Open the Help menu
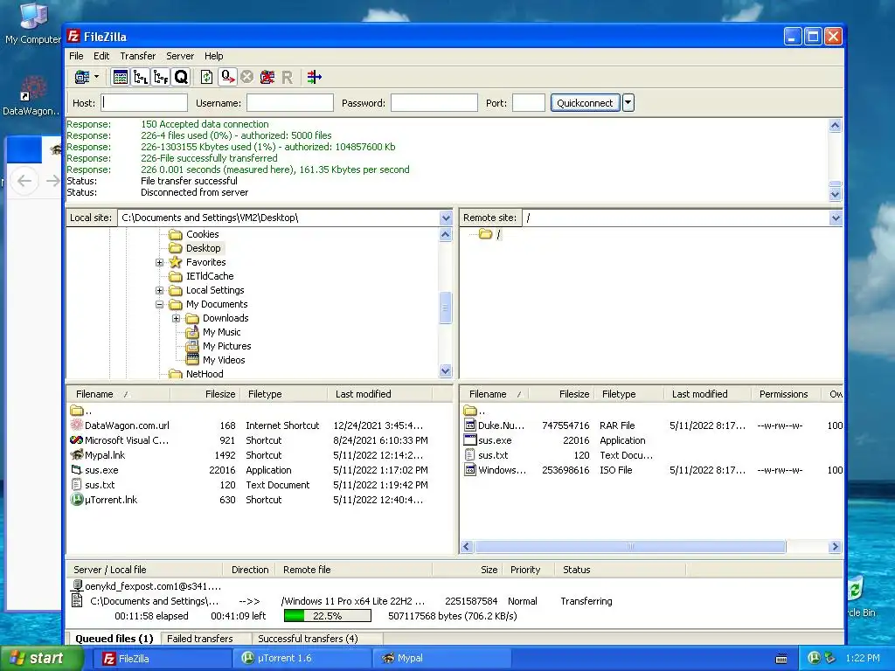This screenshot has height=671, width=895. tap(213, 56)
